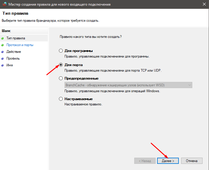Click the 'Выберите тип правила брандмауэра' subtitle
209x170 pixels.
click(50, 21)
